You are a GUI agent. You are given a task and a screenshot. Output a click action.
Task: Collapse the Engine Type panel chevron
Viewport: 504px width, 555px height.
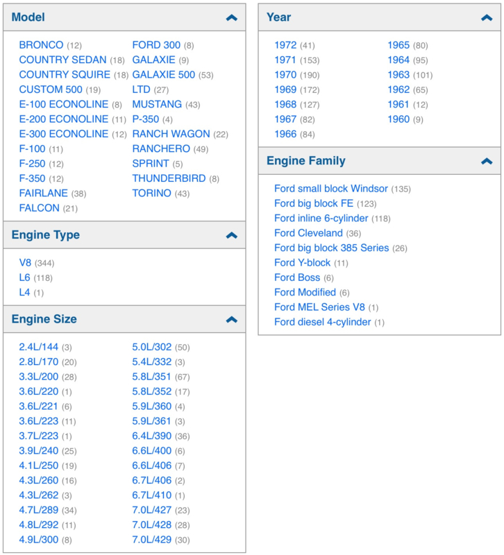coord(232,235)
